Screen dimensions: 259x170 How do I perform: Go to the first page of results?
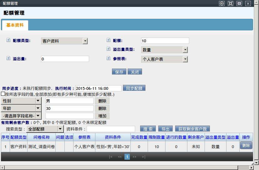point(110,157)
